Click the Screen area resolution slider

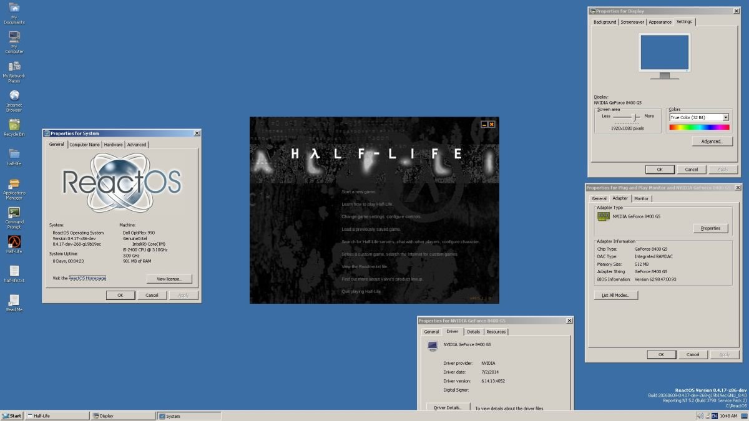pyautogui.click(x=628, y=117)
